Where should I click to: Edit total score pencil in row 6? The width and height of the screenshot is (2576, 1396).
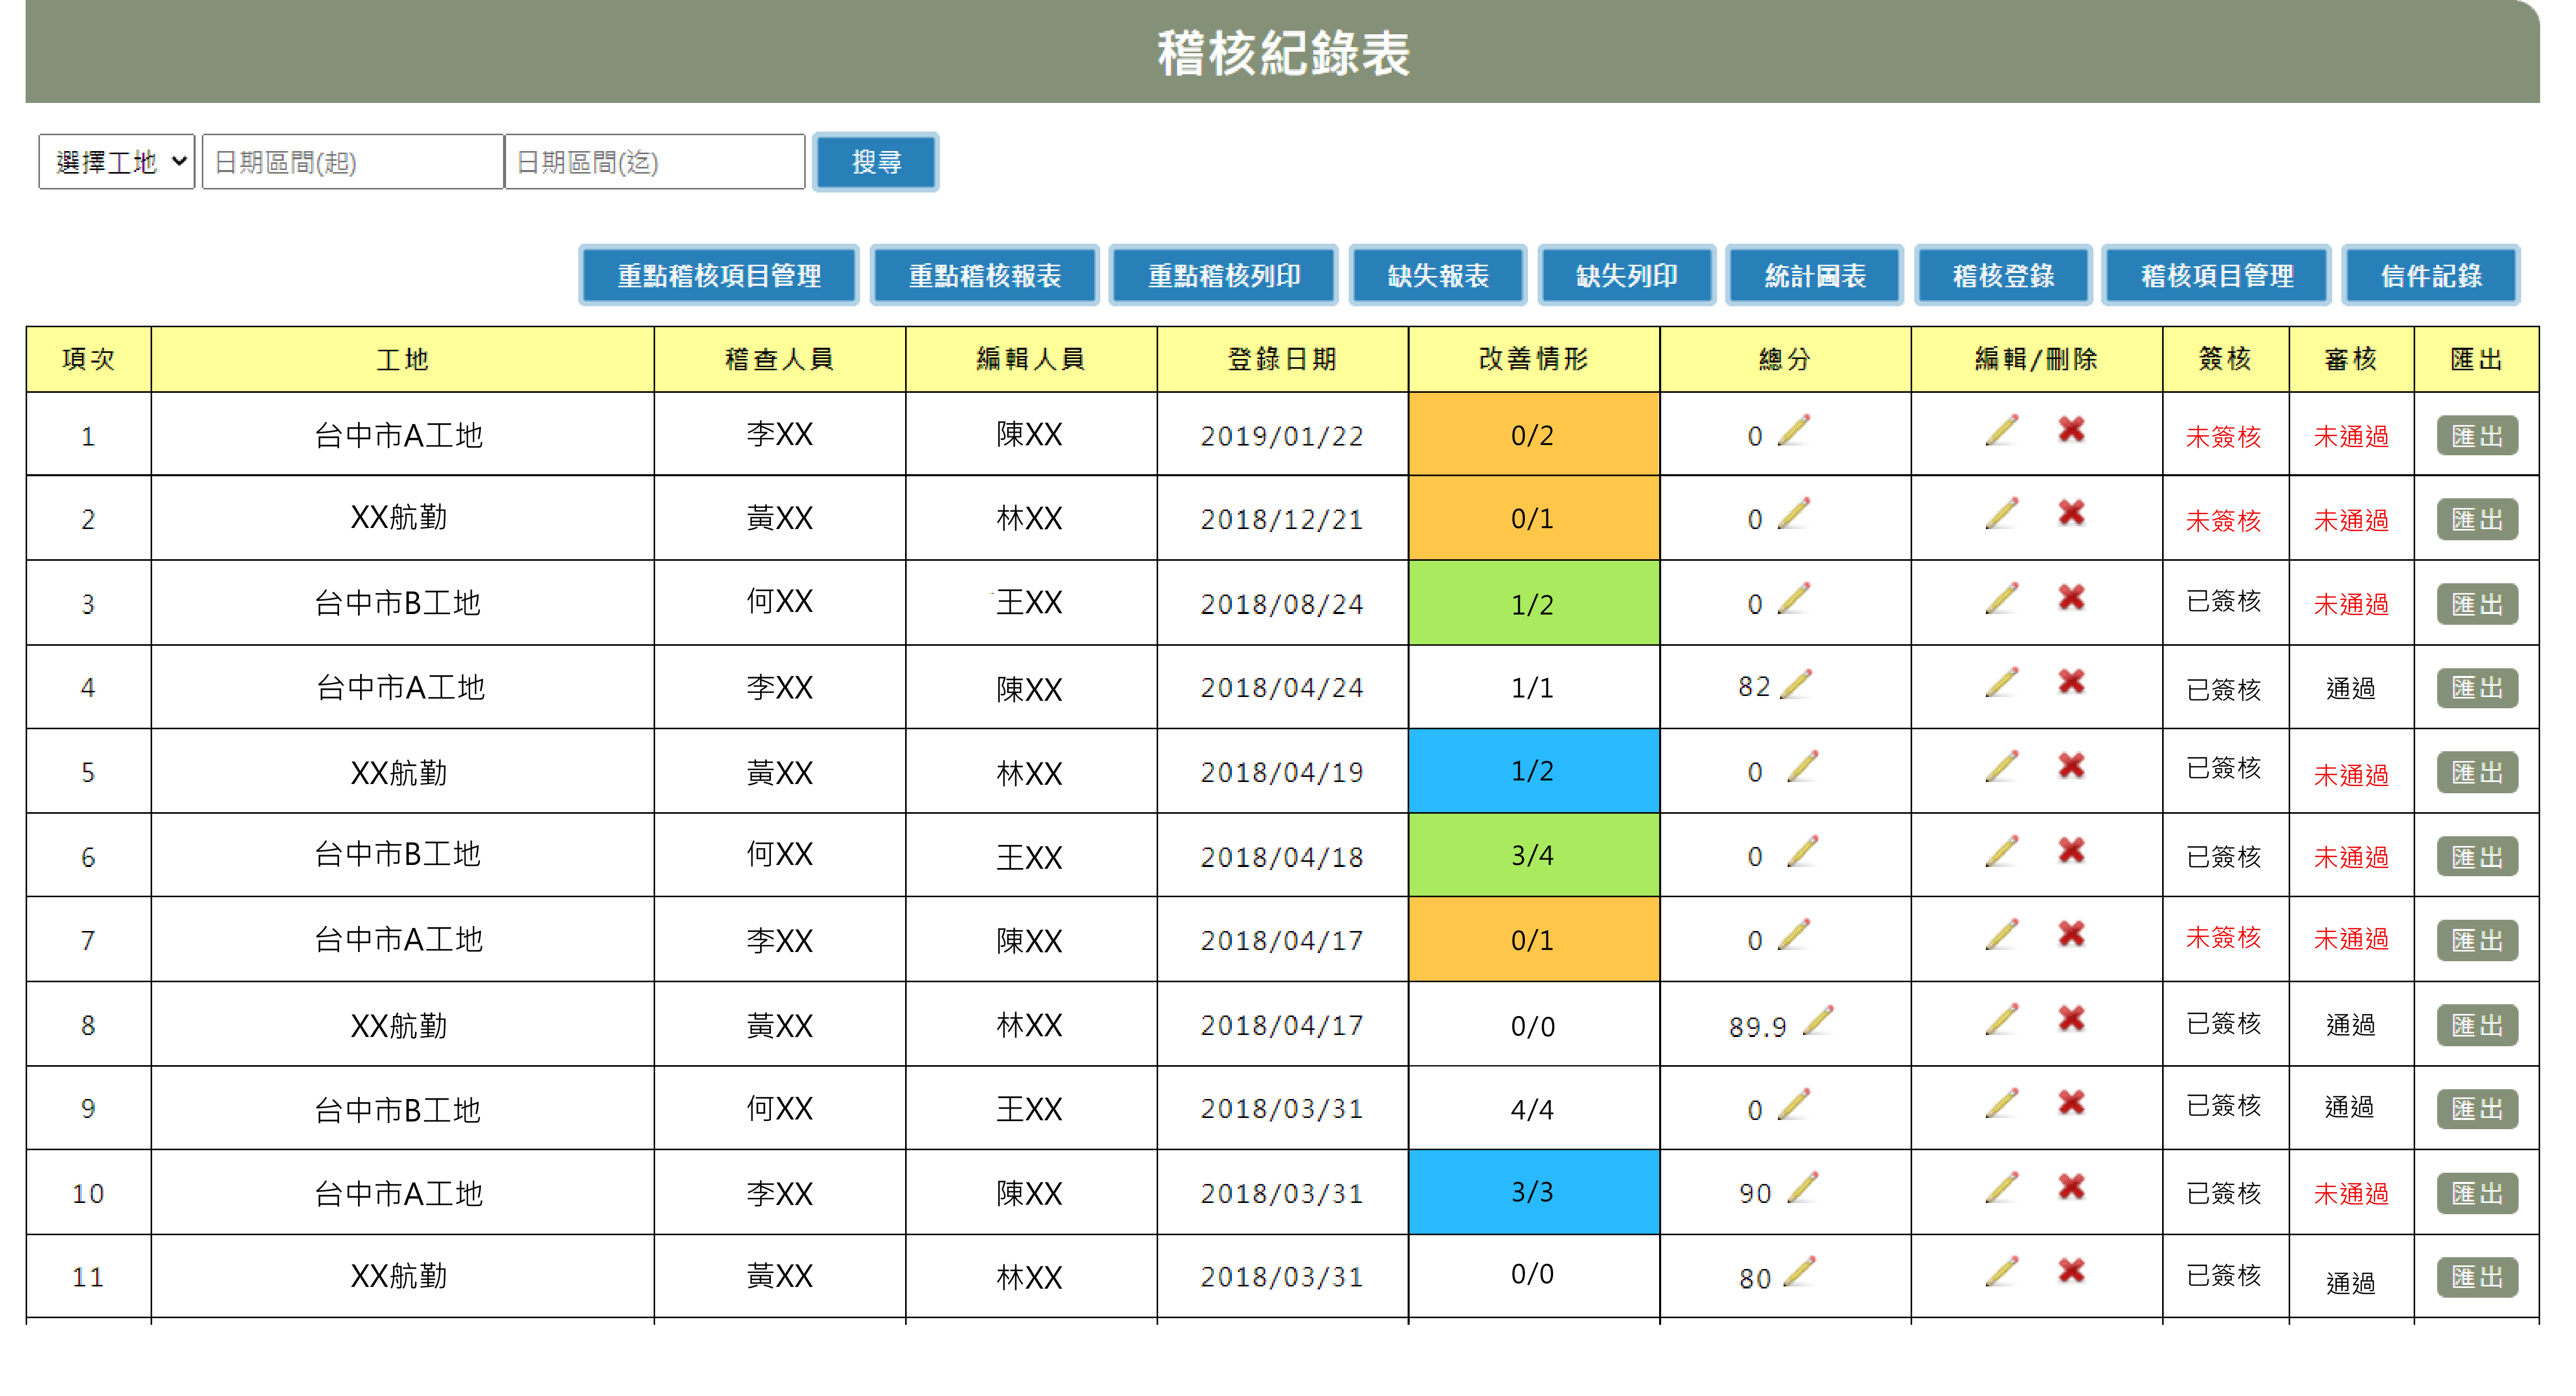click(x=1802, y=851)
